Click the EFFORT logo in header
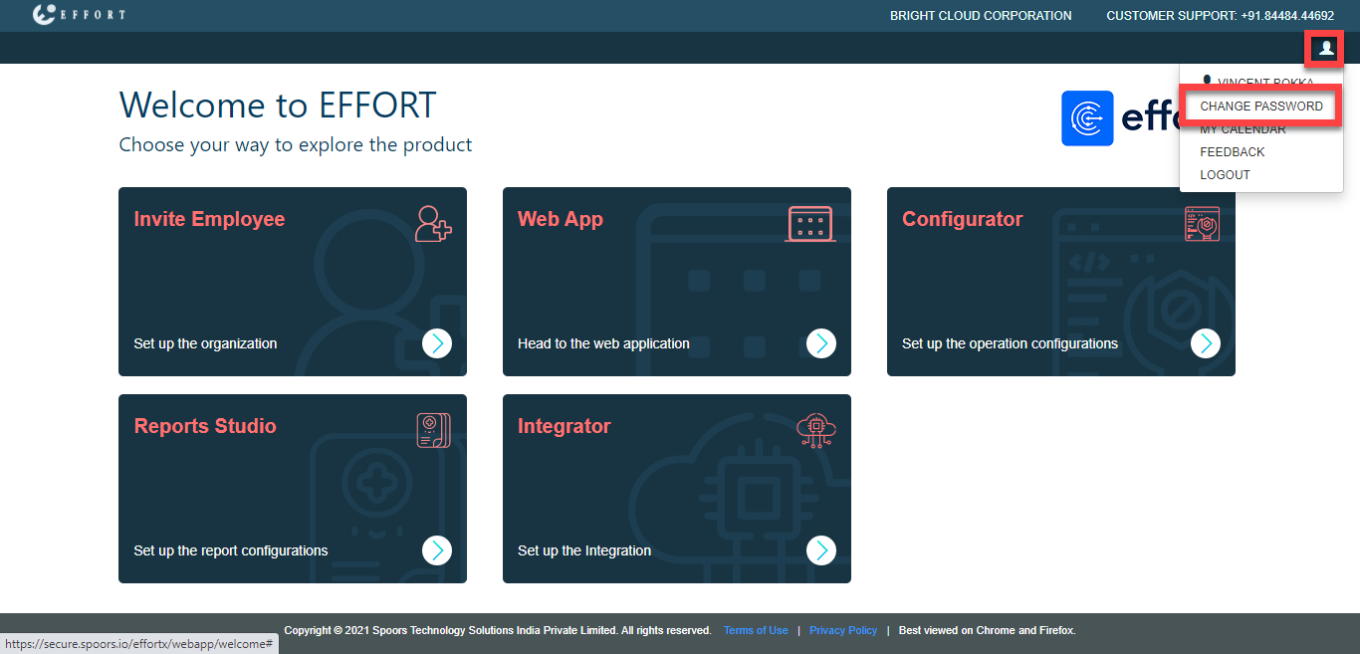 [x=80, y=15]
